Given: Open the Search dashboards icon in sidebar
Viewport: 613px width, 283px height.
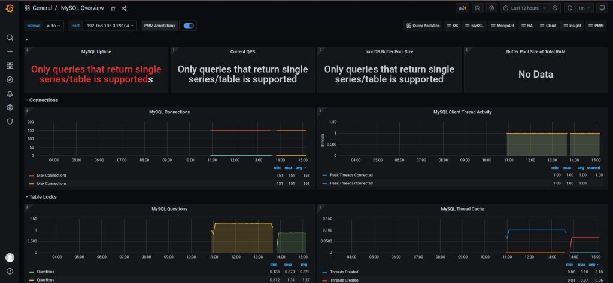Looking at the screenshot, I should (x=10, y=38).
